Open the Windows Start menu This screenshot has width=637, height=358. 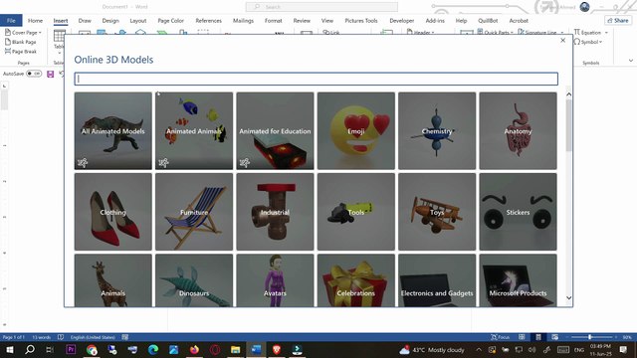click(x=9, y=349)
